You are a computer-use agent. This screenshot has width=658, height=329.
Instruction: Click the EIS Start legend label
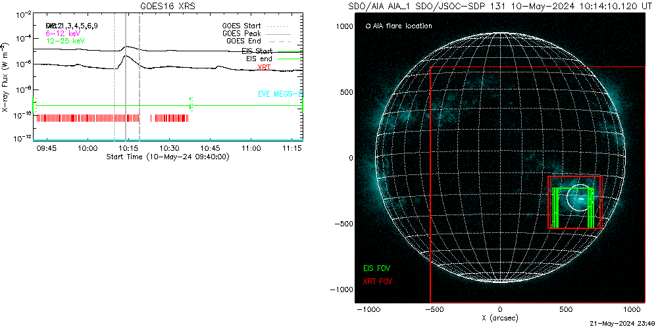[257, 51]
